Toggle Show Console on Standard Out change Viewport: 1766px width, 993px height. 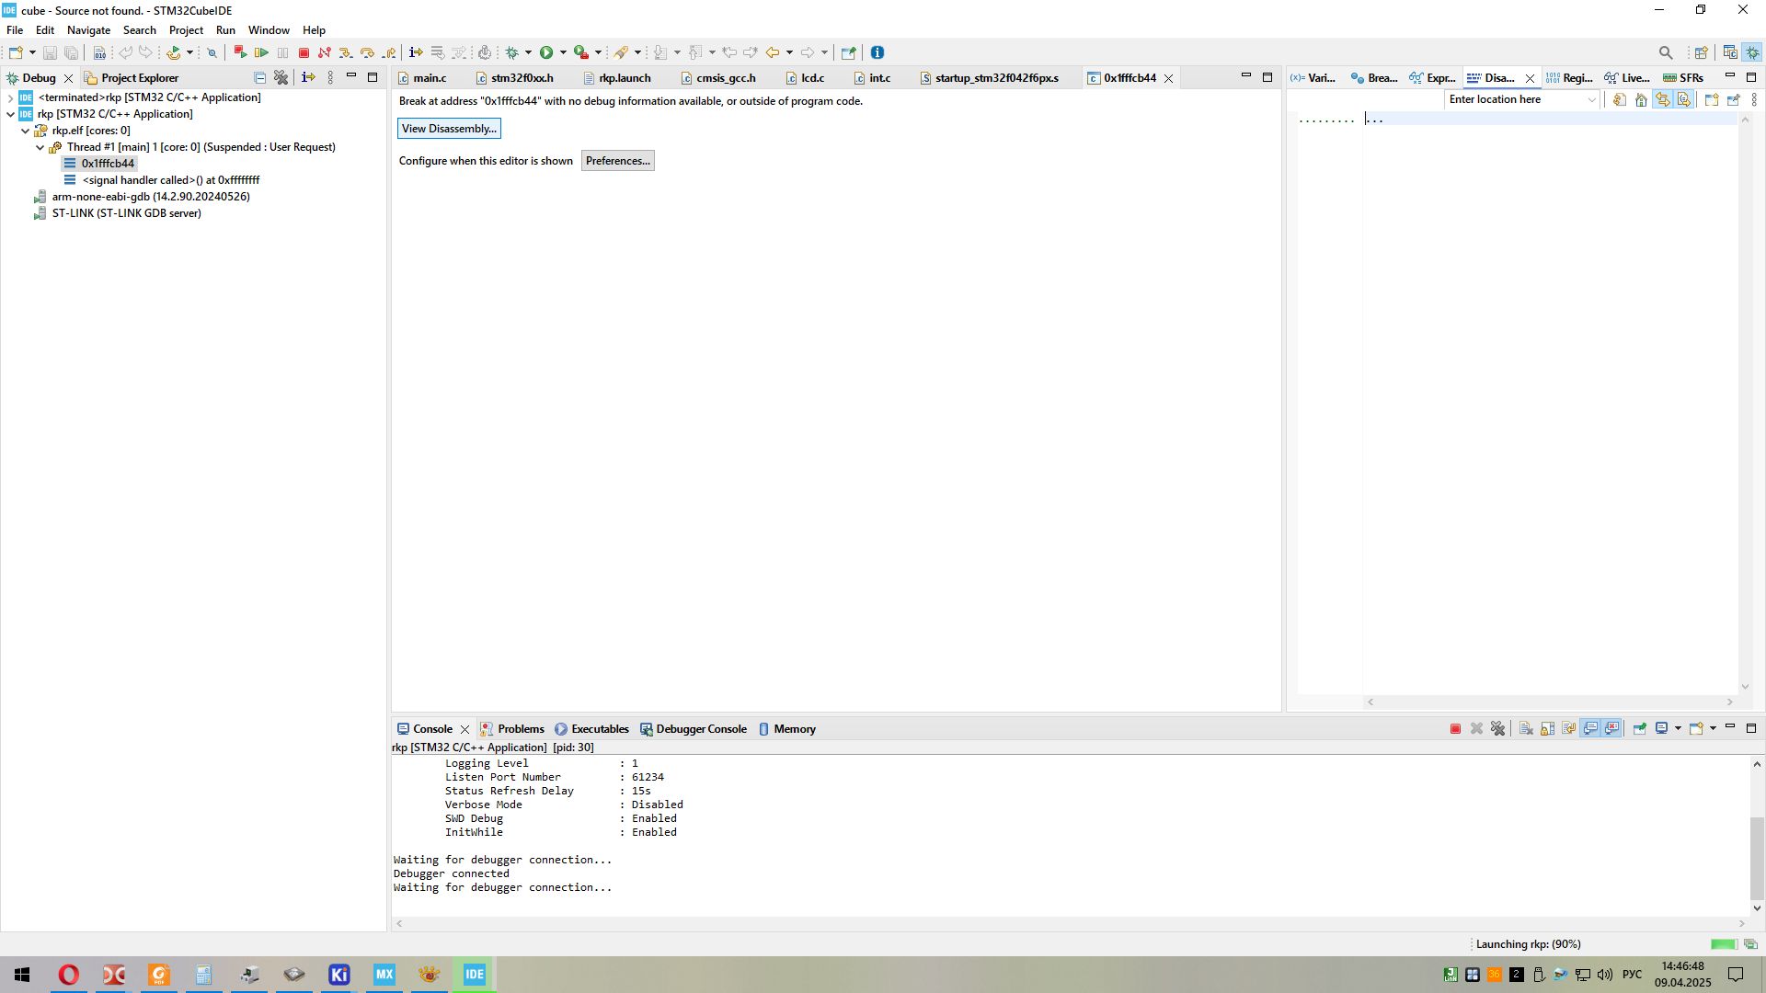[x=1590, y=729]
